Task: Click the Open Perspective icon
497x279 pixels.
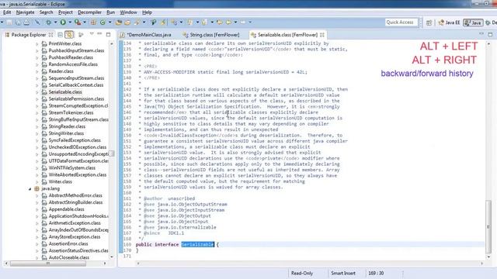Action: click(429, 22)
